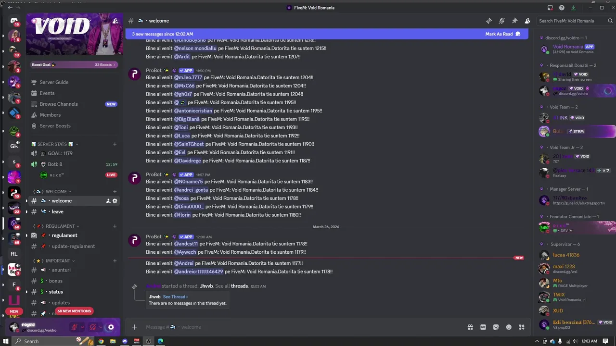
Task: Open microphone input options arrow
Action: click(x=82, y=327)
